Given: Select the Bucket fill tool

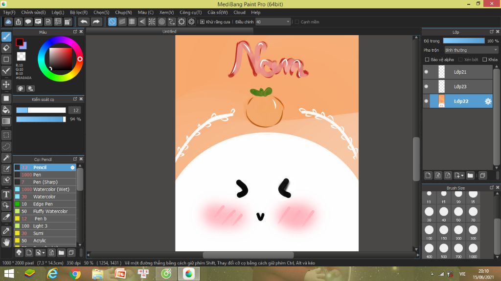Looking at the screenshot, I should click(6, 110).
